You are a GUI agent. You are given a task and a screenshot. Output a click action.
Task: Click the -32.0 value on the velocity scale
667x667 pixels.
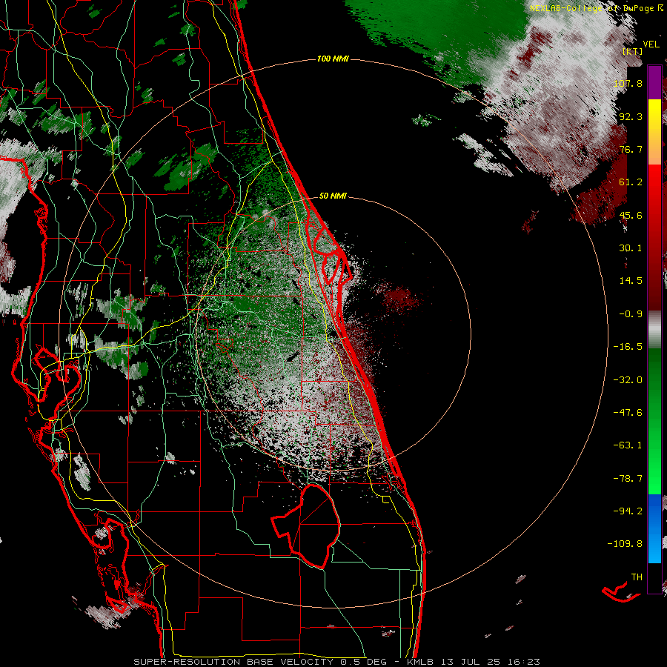coord(628,380)
